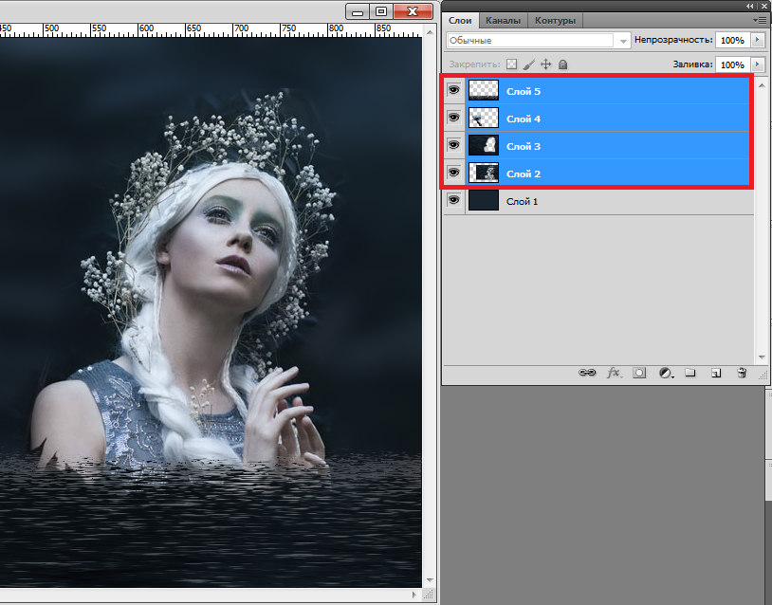Select the Слой 1 layer
772x605 pixels.
click(569, 201)
